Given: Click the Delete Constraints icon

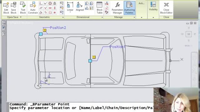Looking at the screenshot, I should 107,3.
